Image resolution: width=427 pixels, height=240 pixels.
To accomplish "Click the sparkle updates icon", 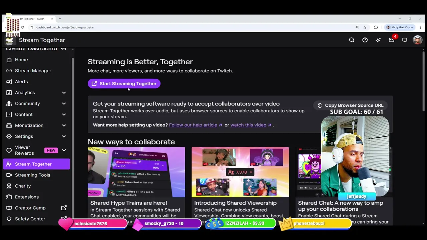I will pos(378,40).
